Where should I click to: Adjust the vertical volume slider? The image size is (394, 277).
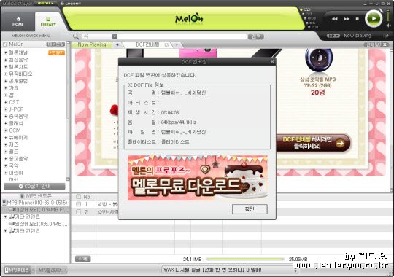[388, 16]
